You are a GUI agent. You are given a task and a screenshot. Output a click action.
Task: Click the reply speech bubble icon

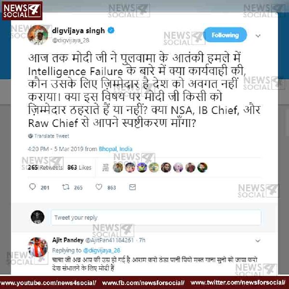[32, 187]
